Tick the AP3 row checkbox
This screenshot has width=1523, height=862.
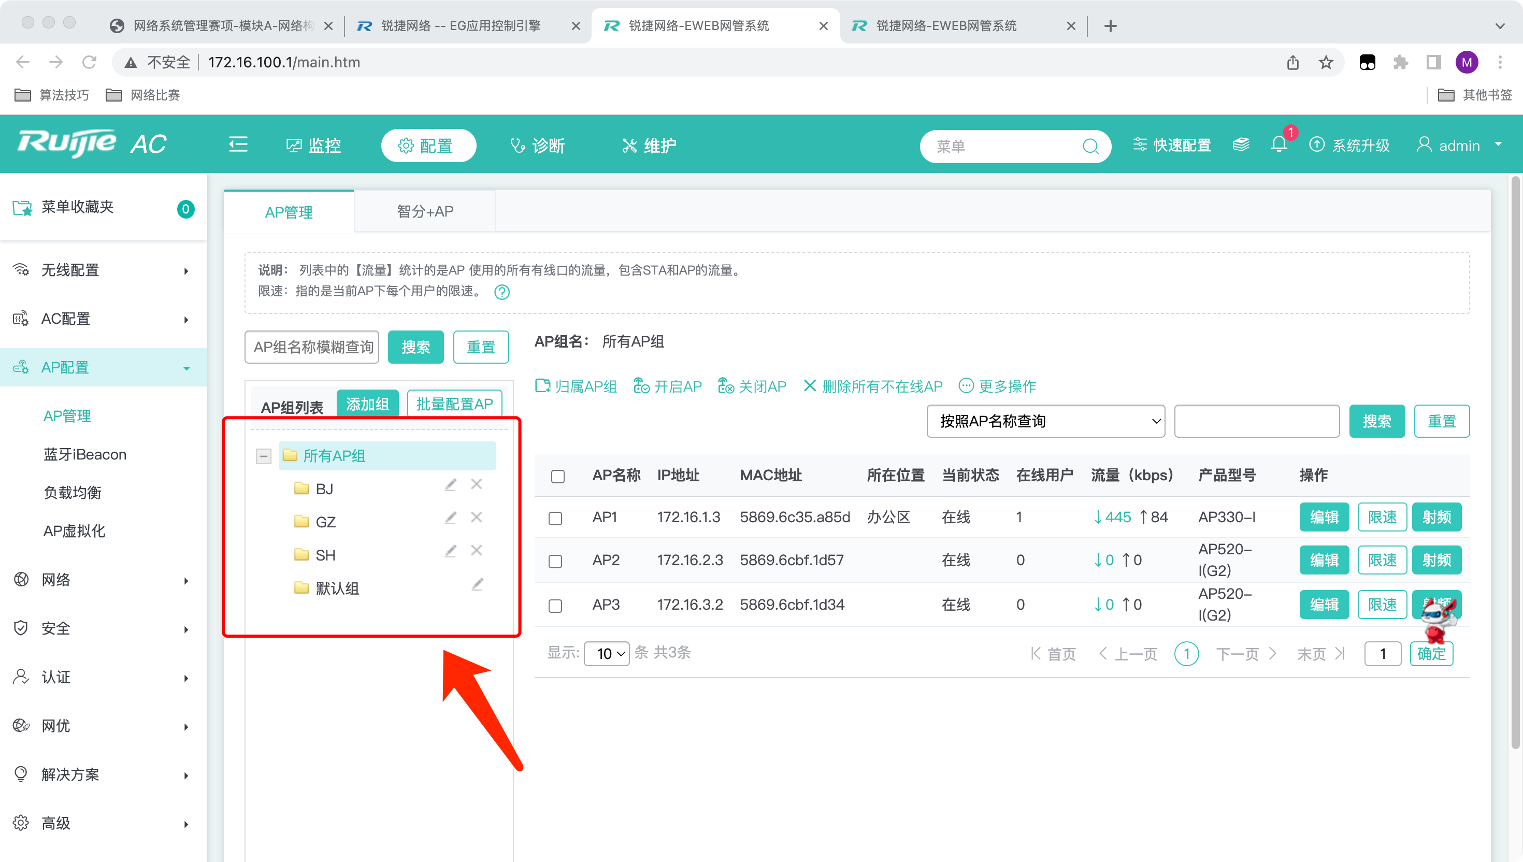[x=555, y=606]
